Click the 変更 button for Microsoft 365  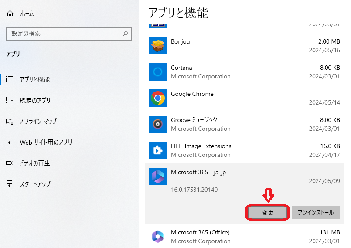(268, 212)
